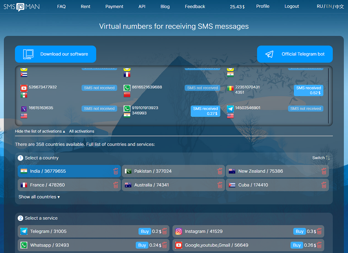Click the Whatsapp service icon
The height and width of the screenshot is (253, 348).
pyautogui.click(x=24, y=245)
